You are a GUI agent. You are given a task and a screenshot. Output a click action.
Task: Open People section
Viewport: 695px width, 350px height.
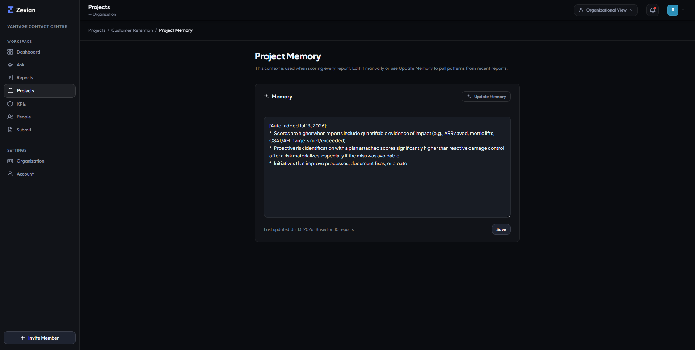tap(39, 117)
